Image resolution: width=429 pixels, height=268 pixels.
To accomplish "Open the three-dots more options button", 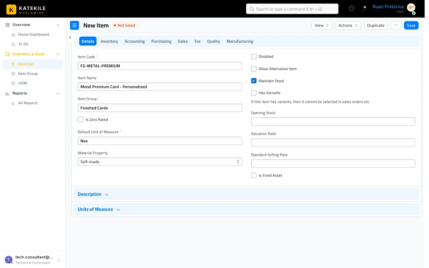I will coord(395,25).
